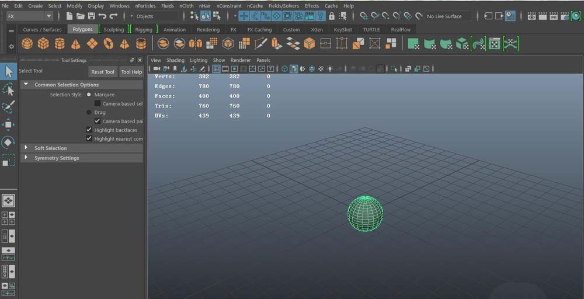Click the Tool Help button
This screenshot has height=299, width=584.
coord(131,72)
